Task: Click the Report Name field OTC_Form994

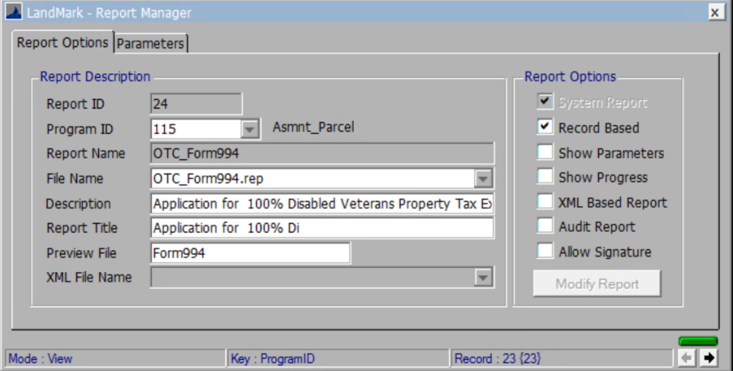Action: pyautogui.click(x=322, y=153)
